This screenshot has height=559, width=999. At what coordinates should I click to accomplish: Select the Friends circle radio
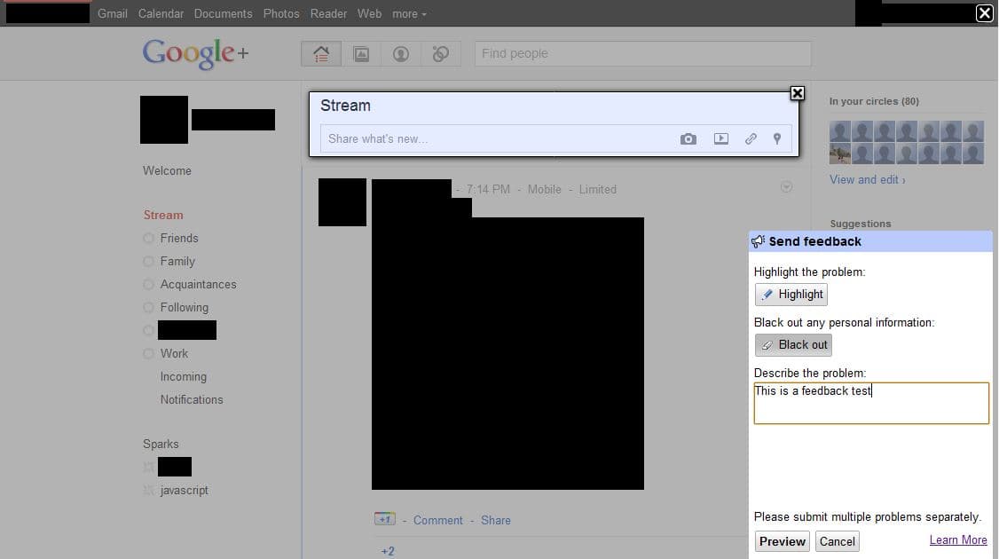coord(148,239)
